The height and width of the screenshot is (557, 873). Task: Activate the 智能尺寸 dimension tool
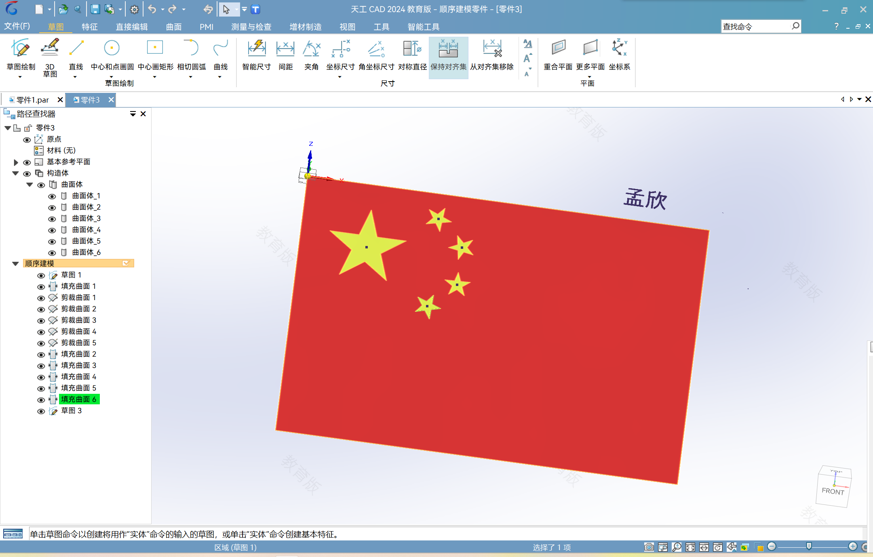256,55
